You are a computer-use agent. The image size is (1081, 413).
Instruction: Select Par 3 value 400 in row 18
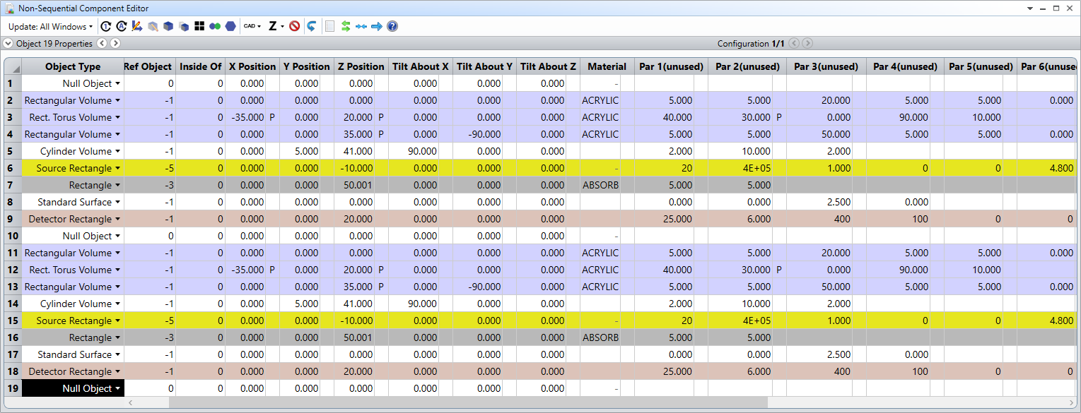pos(820,371)
